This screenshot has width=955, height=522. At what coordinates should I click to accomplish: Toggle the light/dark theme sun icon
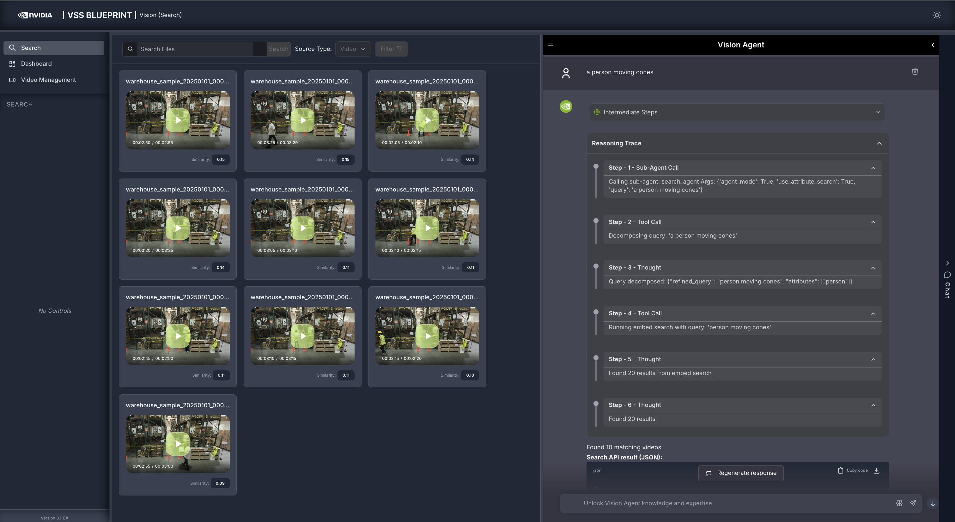tap(936, 15)
